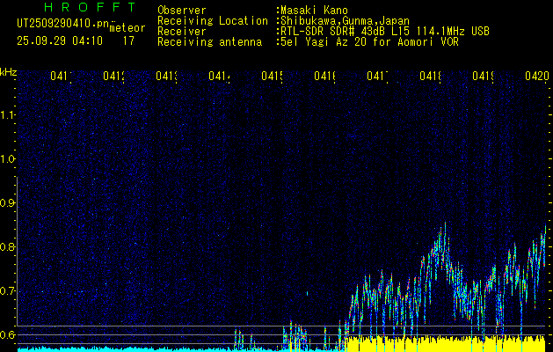553x352 pixels.
Task: Click the 25.09.29 04:10 date stamp
Action: [59, 40]
